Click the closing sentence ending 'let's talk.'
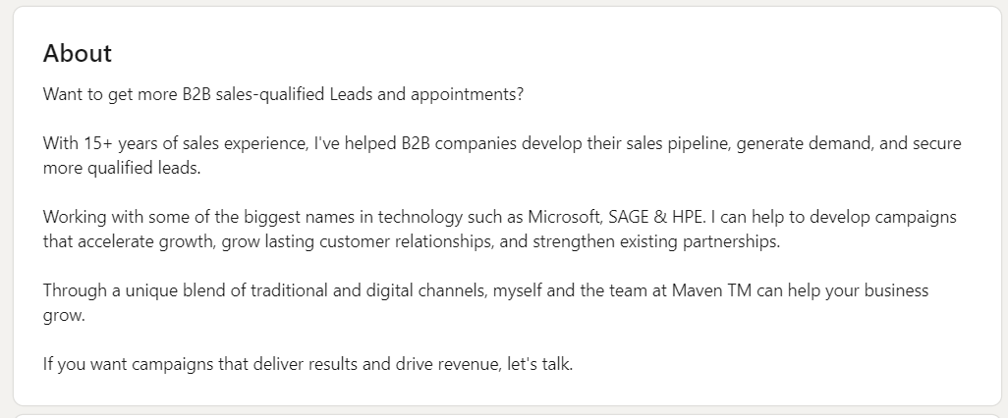The height and width of the screenshot is (418, 1008). click(308, 365)
